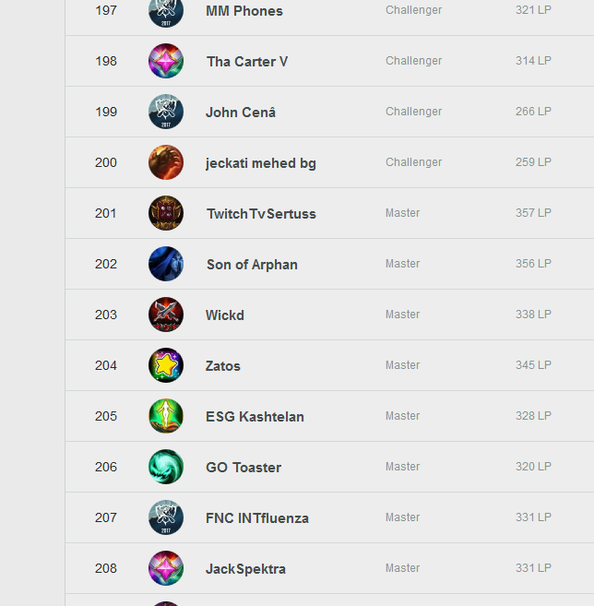
Task: Click TwitchTvSertuss's crest avatar icon
Action: click(x=166, y=213)
